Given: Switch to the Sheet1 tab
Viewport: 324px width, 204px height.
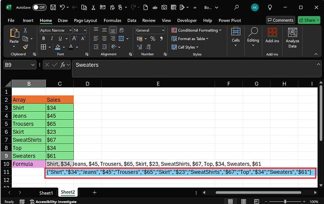Looking at the screenshot, I should [x=46, y=192].
